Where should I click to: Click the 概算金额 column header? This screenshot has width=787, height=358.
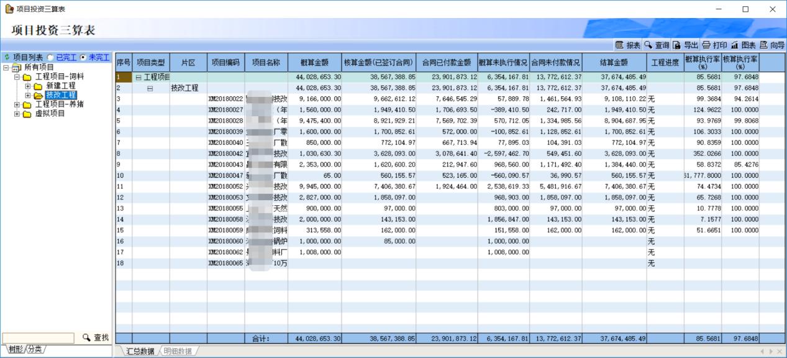coord(314,63)
